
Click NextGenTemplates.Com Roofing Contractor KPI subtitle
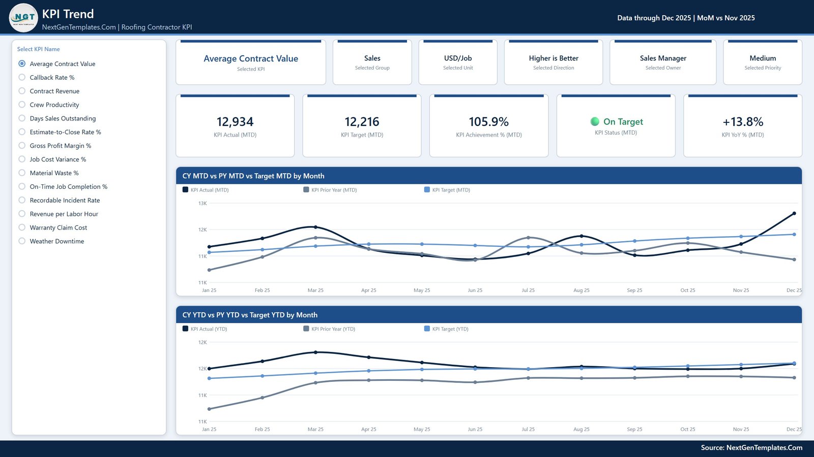(x=117, y=27)
